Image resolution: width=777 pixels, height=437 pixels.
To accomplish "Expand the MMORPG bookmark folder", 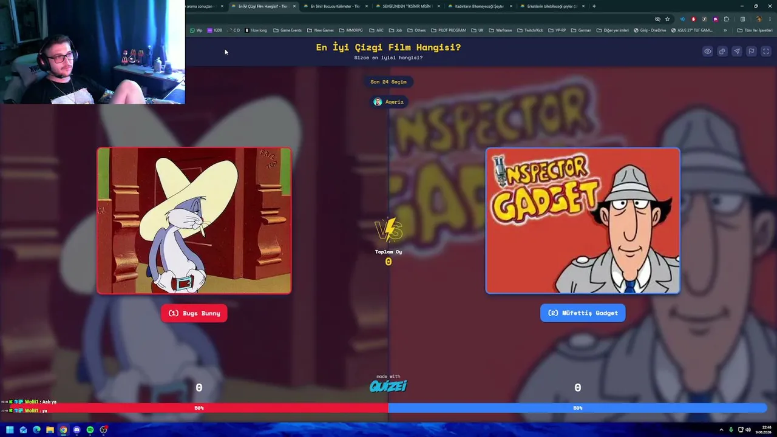I will (351, 30).
